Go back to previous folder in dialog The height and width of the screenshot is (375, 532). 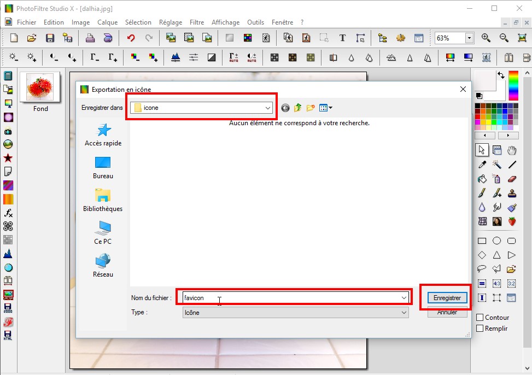(x=285, y=108)
